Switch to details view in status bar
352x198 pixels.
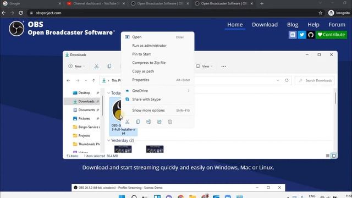[x=328, y=156]
